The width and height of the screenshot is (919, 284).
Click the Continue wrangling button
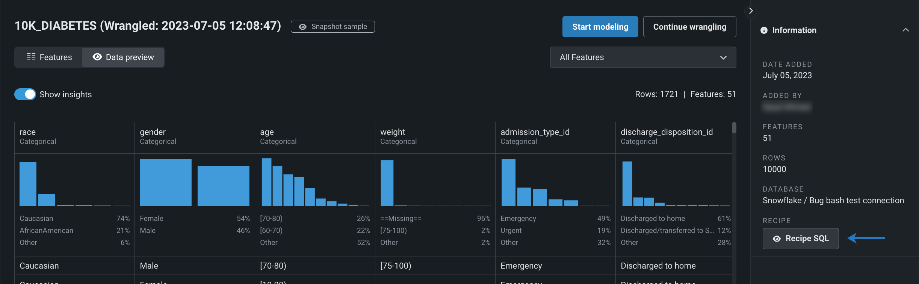click(689, 27)
